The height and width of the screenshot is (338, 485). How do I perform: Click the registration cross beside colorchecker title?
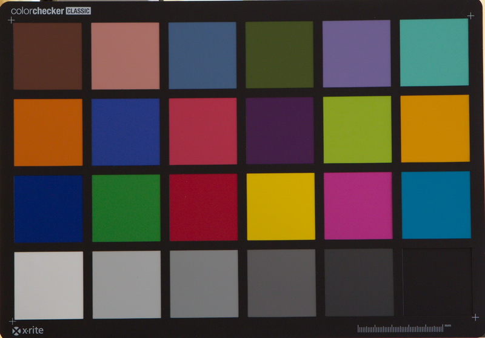11,21
